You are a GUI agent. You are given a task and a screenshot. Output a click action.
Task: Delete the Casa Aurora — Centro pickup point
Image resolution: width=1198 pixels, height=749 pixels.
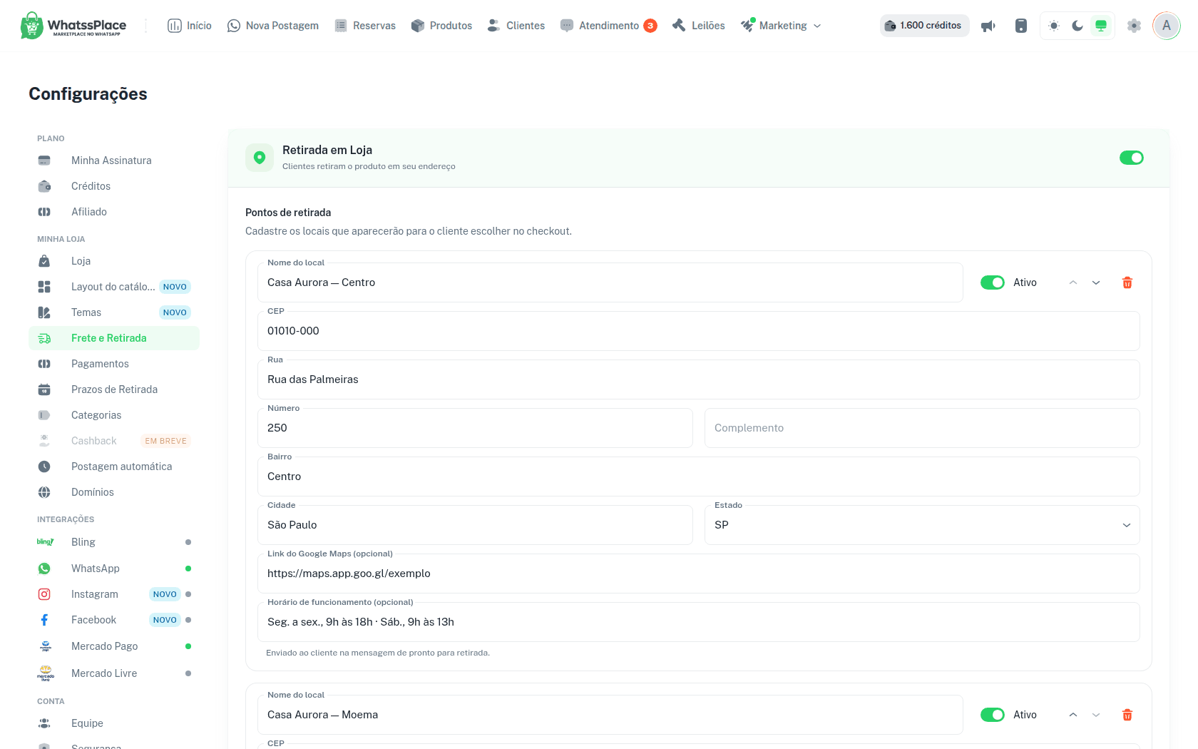point(1127,282)
